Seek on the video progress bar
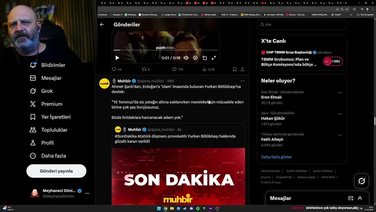This screenshot has height=212, width=376. (165, 50)
